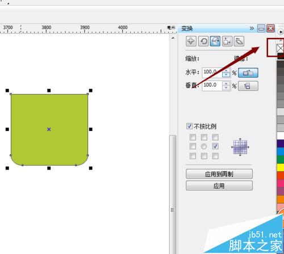Viewport: 284px width, 254px height.
Task: Toggle the horizontal mirror button
Action: tap(248, 73)
